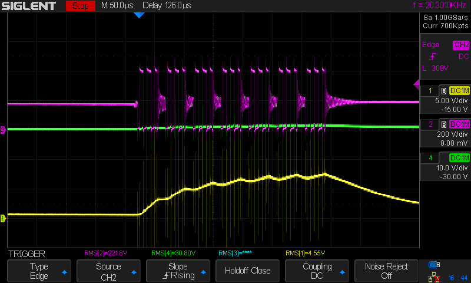Toggle Noise Reject Off

(386, 271)
